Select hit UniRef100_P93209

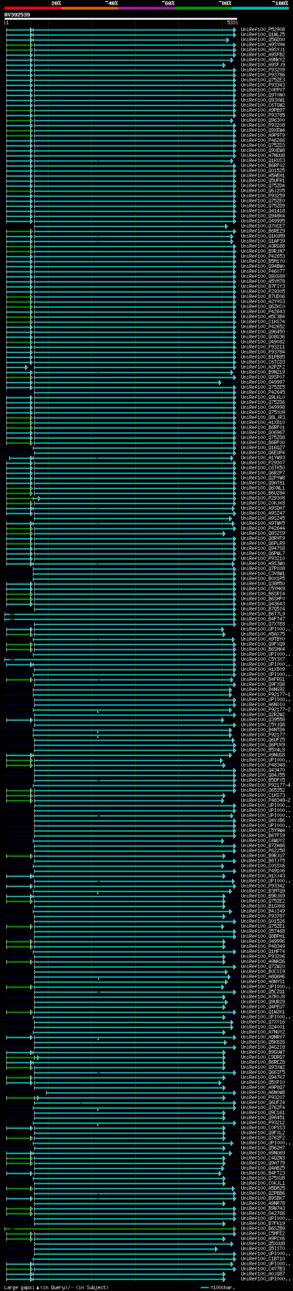pos(263,70)
